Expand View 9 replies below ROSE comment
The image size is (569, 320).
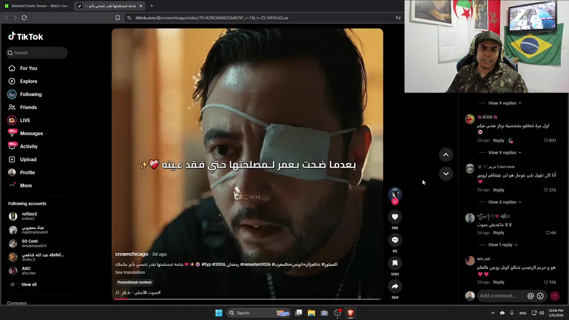click(505, 152)
